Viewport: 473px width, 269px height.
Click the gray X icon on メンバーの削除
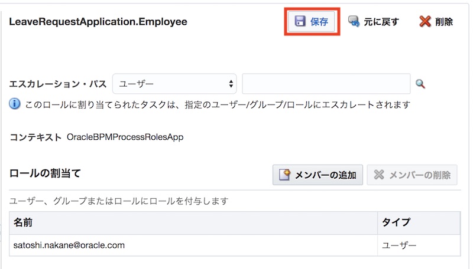[380, 175]
